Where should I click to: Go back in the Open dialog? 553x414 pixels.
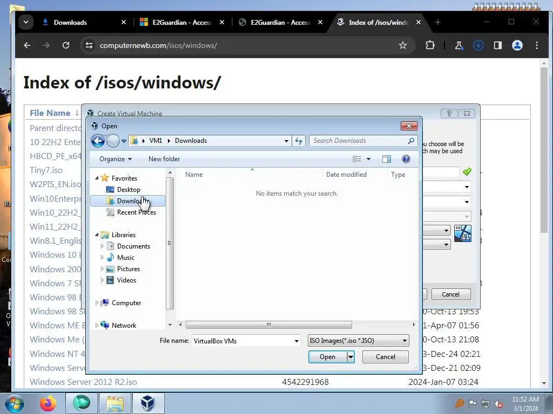point(98,141)
